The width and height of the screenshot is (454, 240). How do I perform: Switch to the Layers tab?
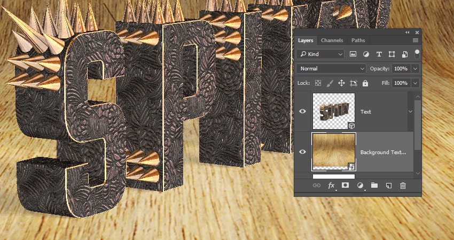306,41
